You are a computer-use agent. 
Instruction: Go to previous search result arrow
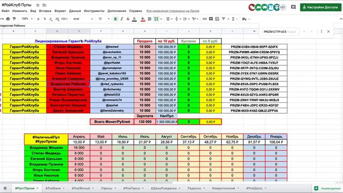[304, 32]
